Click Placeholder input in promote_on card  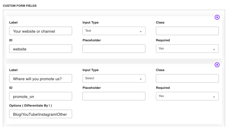click(114, 96)
